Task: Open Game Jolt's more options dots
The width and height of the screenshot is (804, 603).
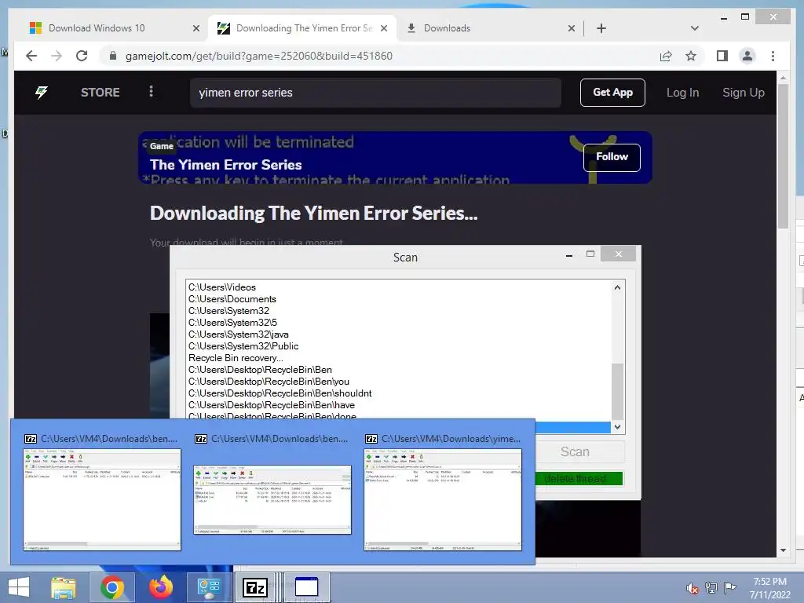Action: click(151, 91)
